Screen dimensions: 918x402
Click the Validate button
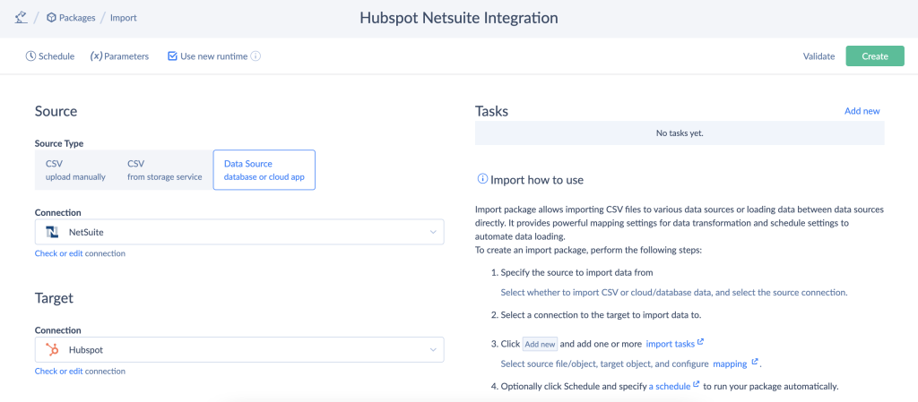(818, 56)
